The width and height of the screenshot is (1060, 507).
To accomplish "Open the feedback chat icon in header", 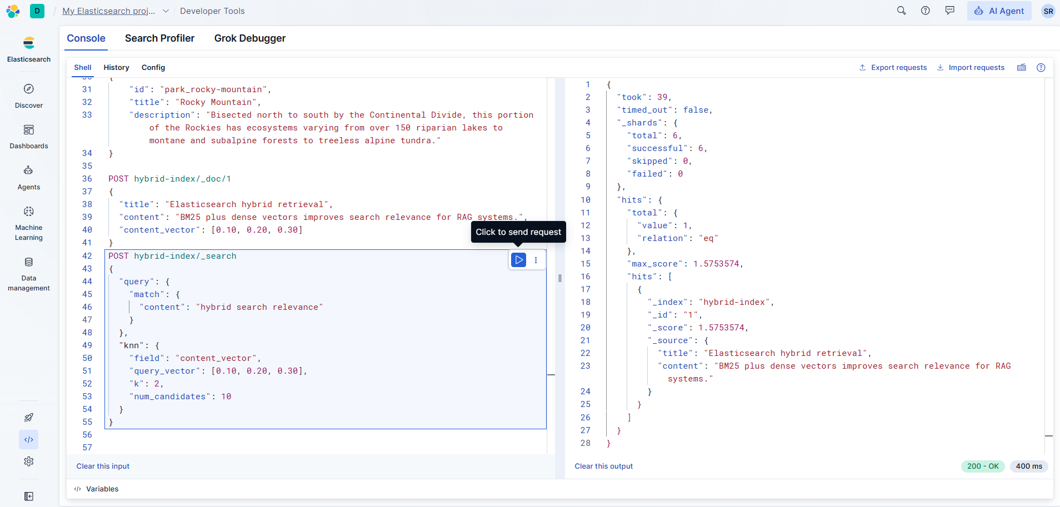I will tap(950, 11).
